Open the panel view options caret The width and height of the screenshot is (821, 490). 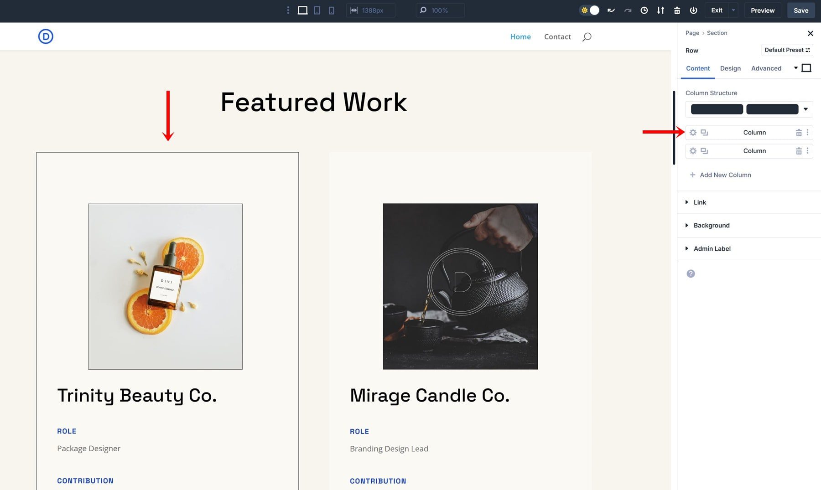click(x=796, y=68)
